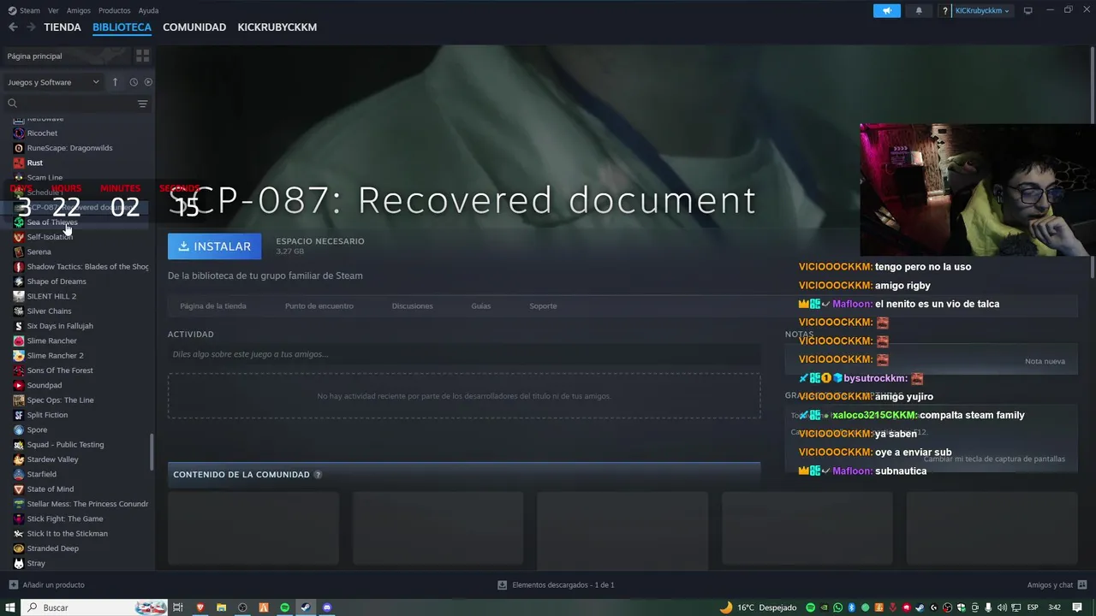Open the COMUNIDAD tab
Viewport: 1096px width, 616px height.
(194, 27)
